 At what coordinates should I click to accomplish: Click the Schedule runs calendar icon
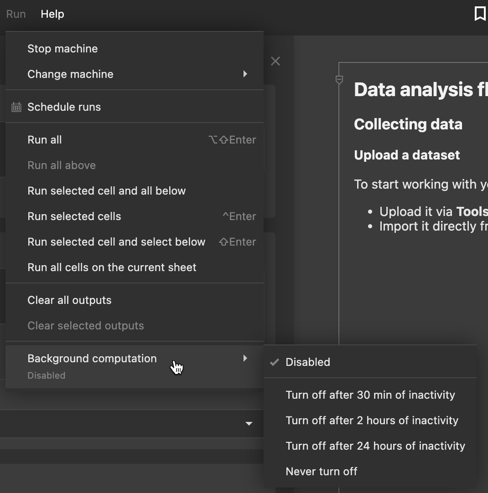point(16,107)
